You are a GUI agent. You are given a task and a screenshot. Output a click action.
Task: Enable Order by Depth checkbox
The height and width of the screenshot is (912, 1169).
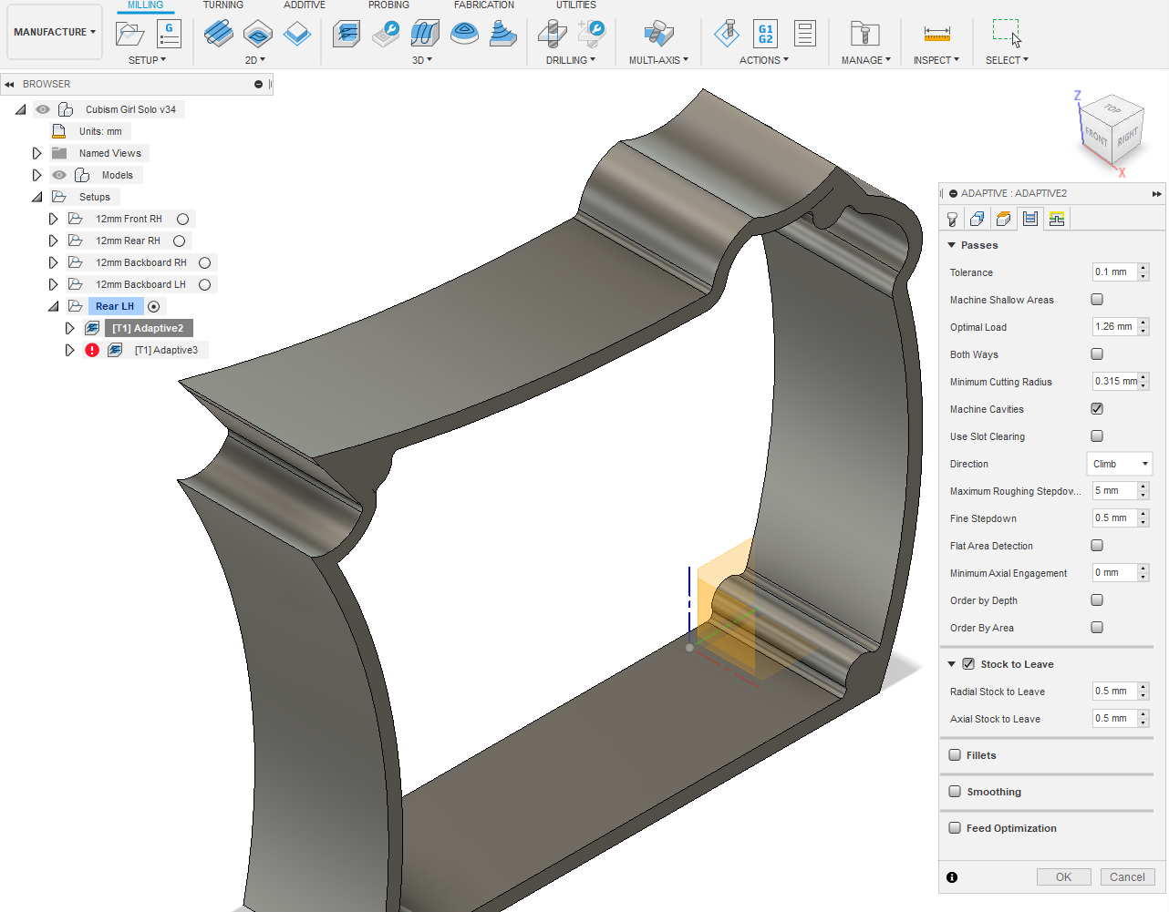point(1097,599)
